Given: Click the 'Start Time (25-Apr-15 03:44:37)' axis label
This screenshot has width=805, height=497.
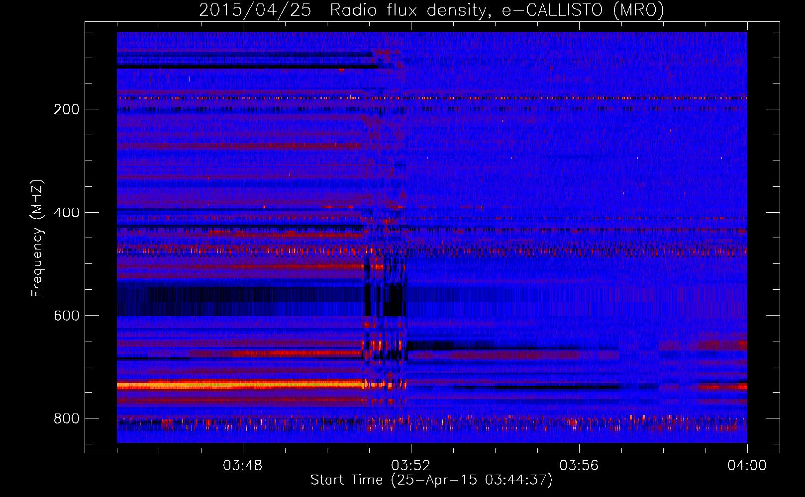Looking at the screenshot, I should (x=431, y=480).
